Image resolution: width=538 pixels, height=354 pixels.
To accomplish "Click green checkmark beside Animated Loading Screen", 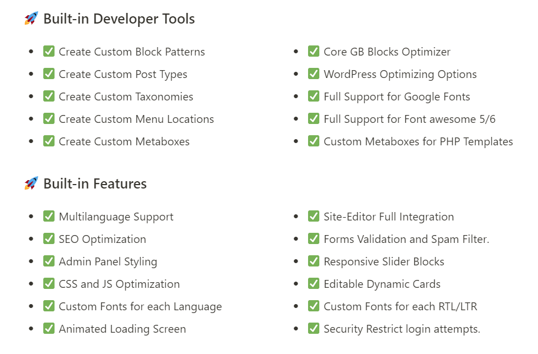I will pyautogui.click(x=49, y=329).
